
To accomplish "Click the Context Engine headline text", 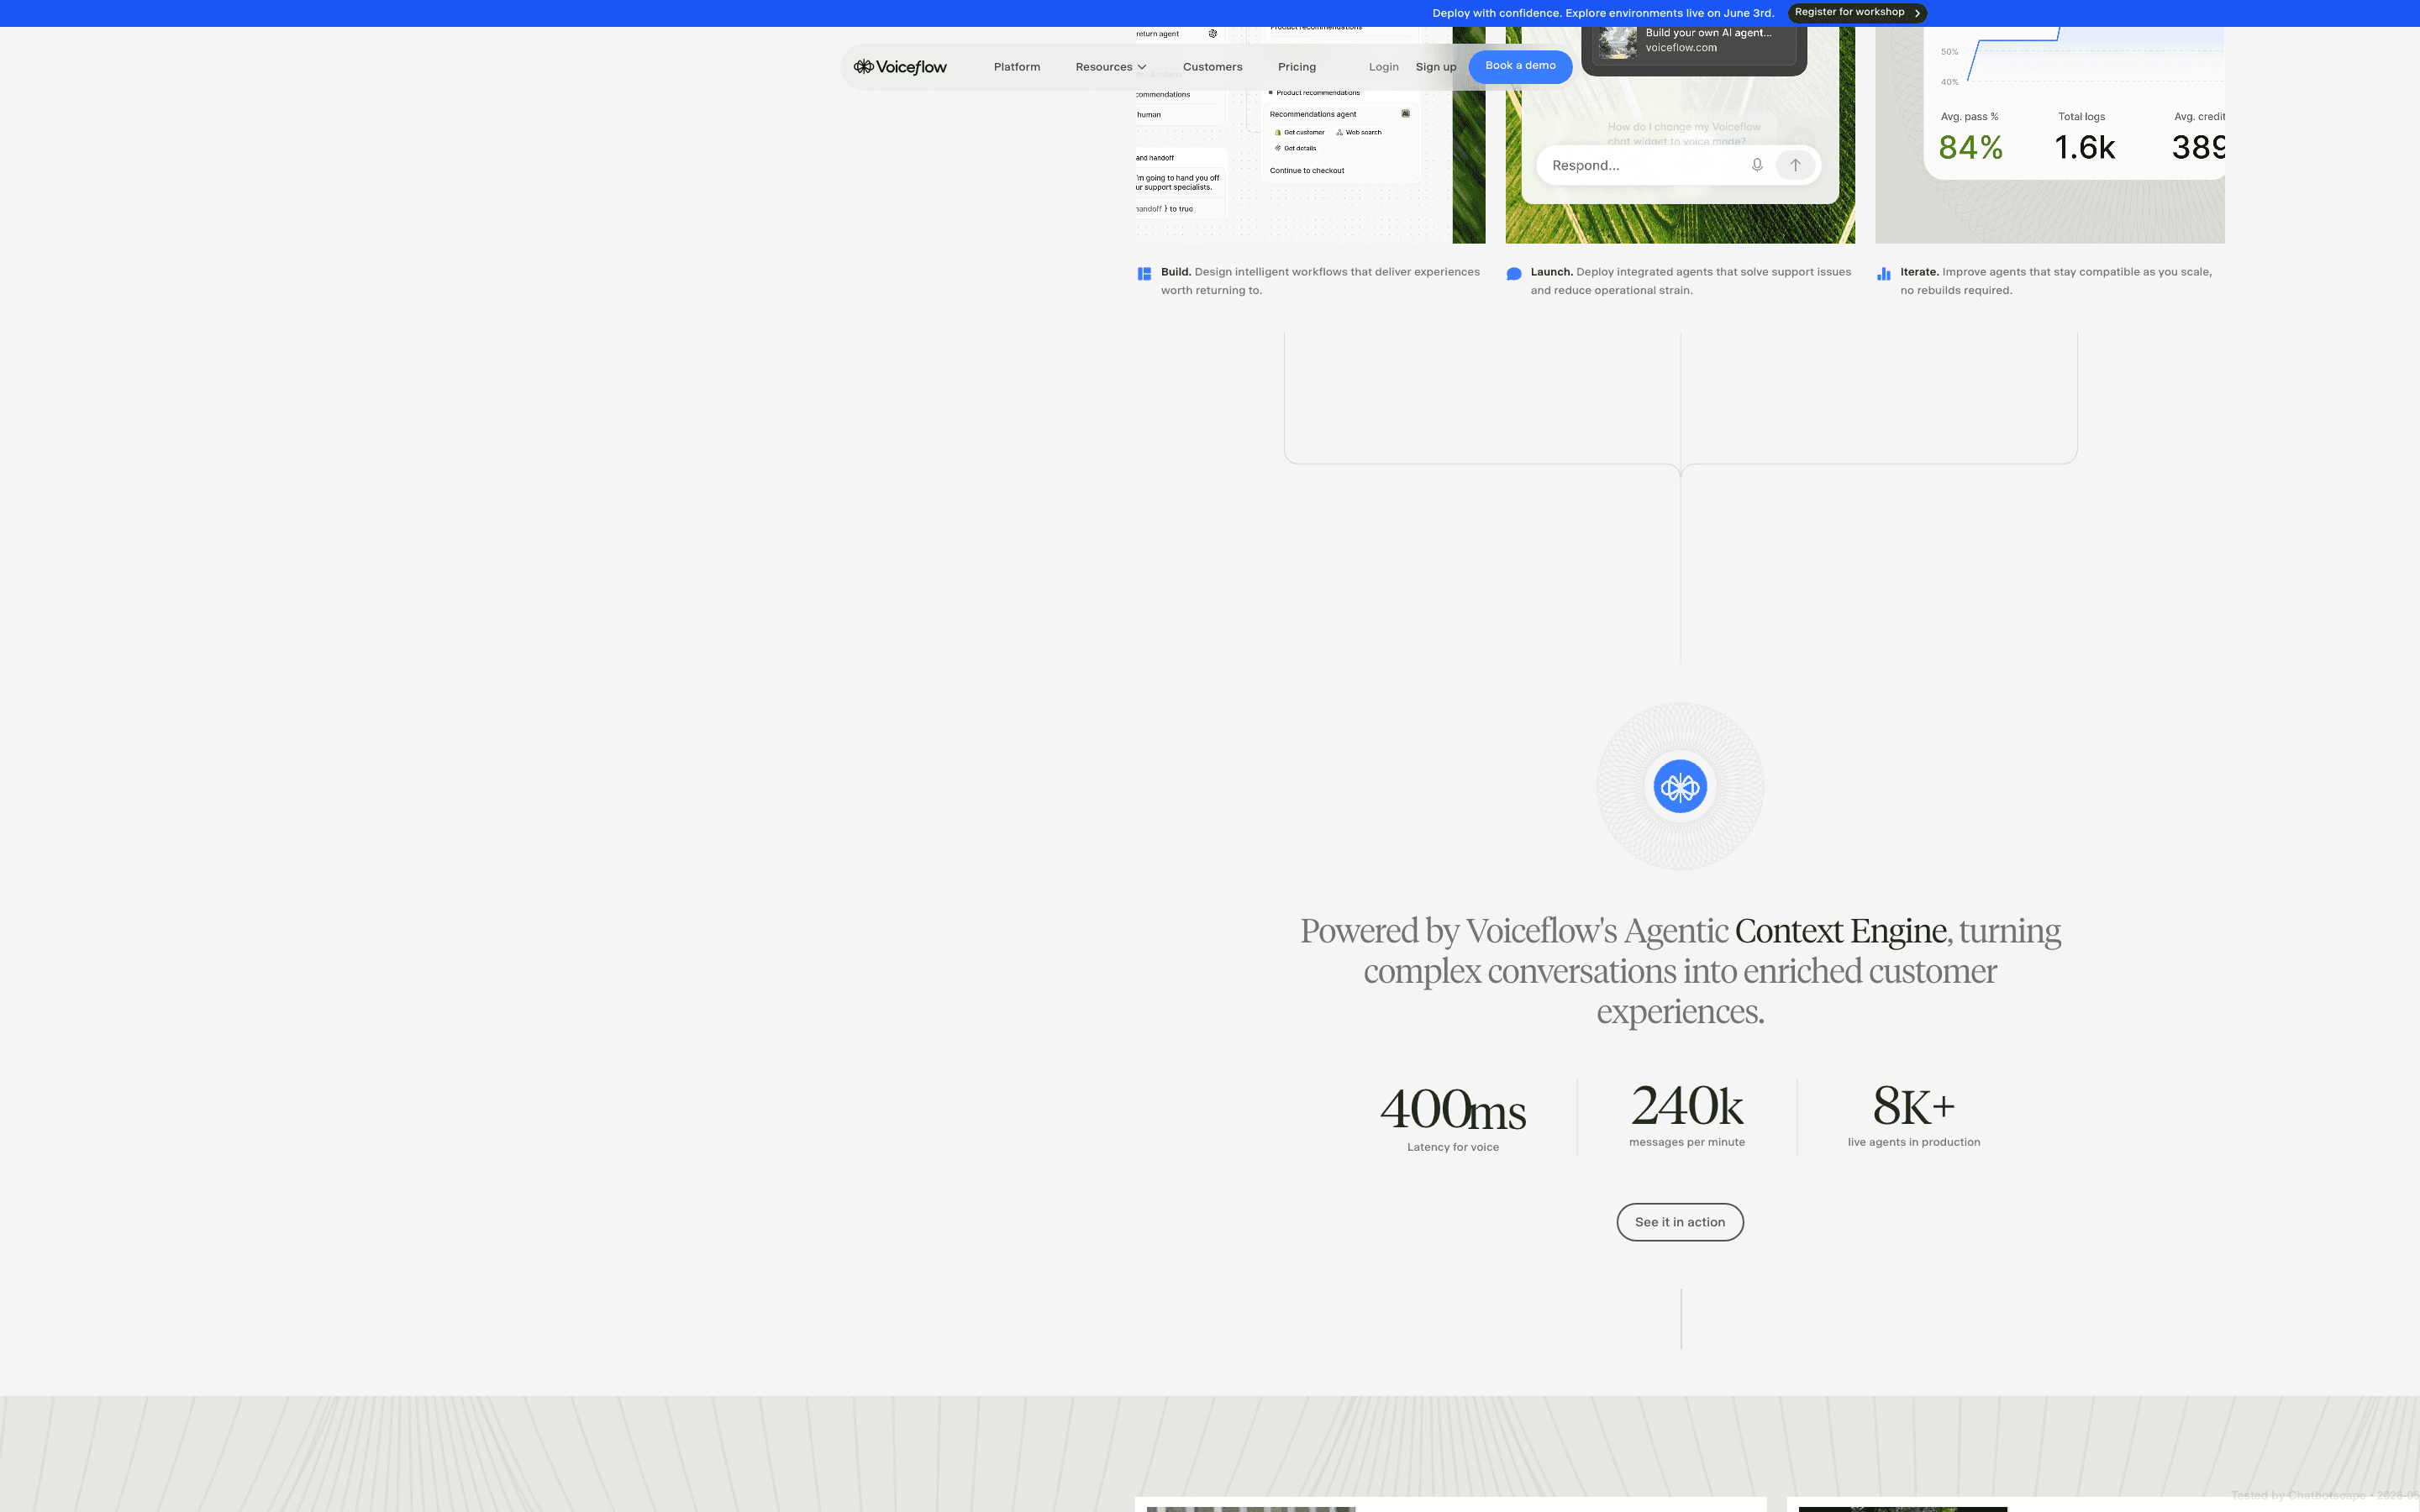I will 1841,931.
